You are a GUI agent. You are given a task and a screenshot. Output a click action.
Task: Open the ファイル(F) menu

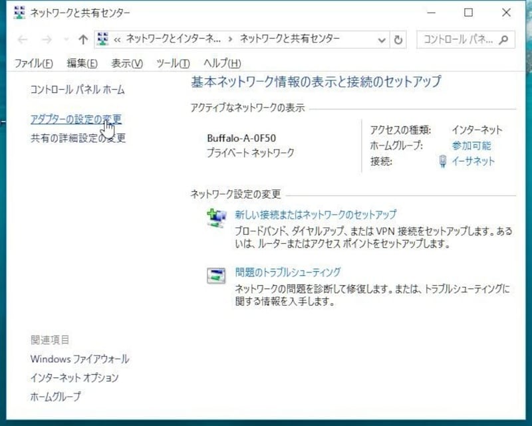click(x=34, y=63)
